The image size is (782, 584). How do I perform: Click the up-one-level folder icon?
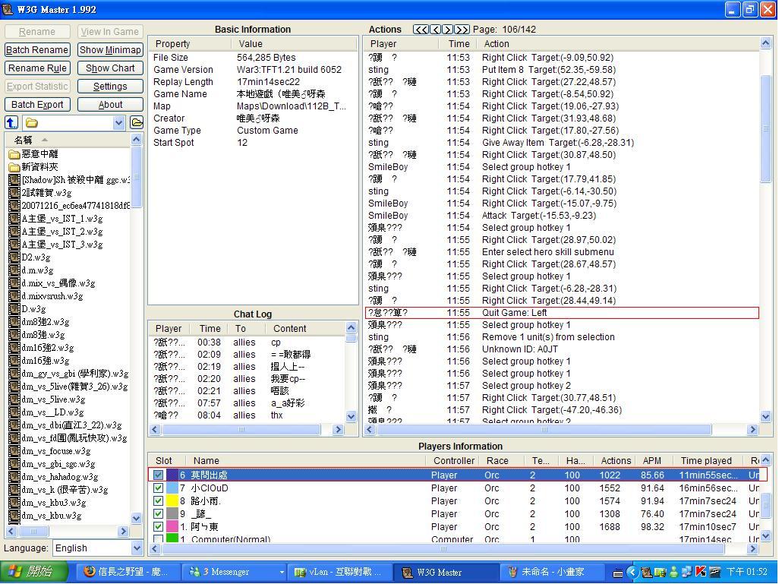tap(11, 122)
